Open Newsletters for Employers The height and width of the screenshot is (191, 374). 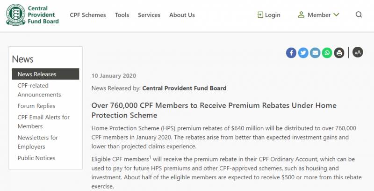[37, 142]
